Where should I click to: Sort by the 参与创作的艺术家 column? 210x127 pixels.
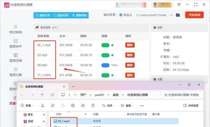[137, 114]
